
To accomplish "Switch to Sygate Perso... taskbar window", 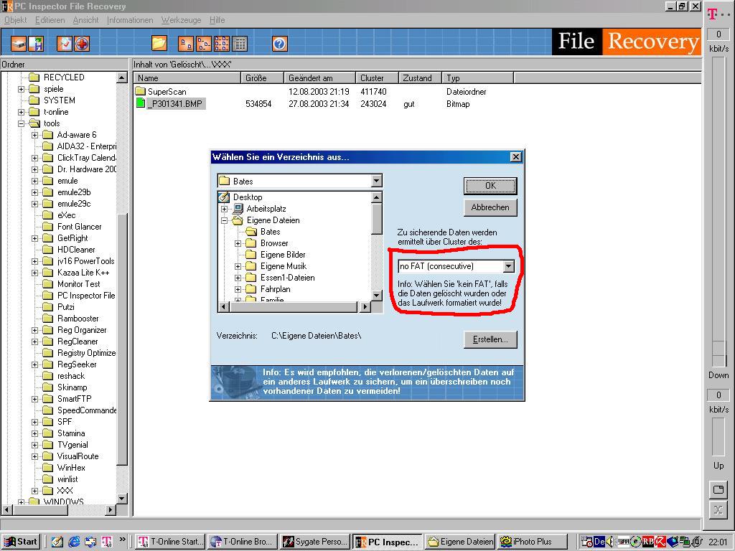I will 316,542.
